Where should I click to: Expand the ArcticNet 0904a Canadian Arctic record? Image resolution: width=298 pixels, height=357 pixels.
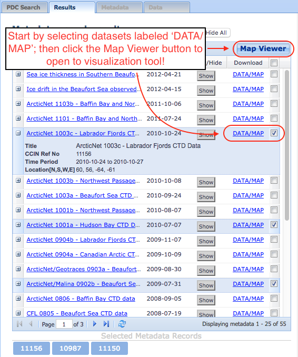(18, 254)
